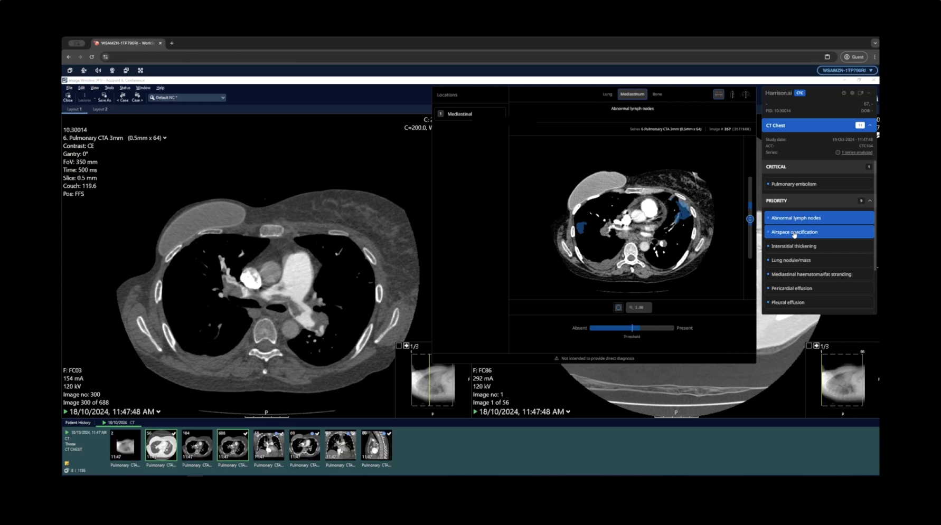Click the Save As toolbar icon
The height and width of the screenshot is (525, 941).
[104, 97]
